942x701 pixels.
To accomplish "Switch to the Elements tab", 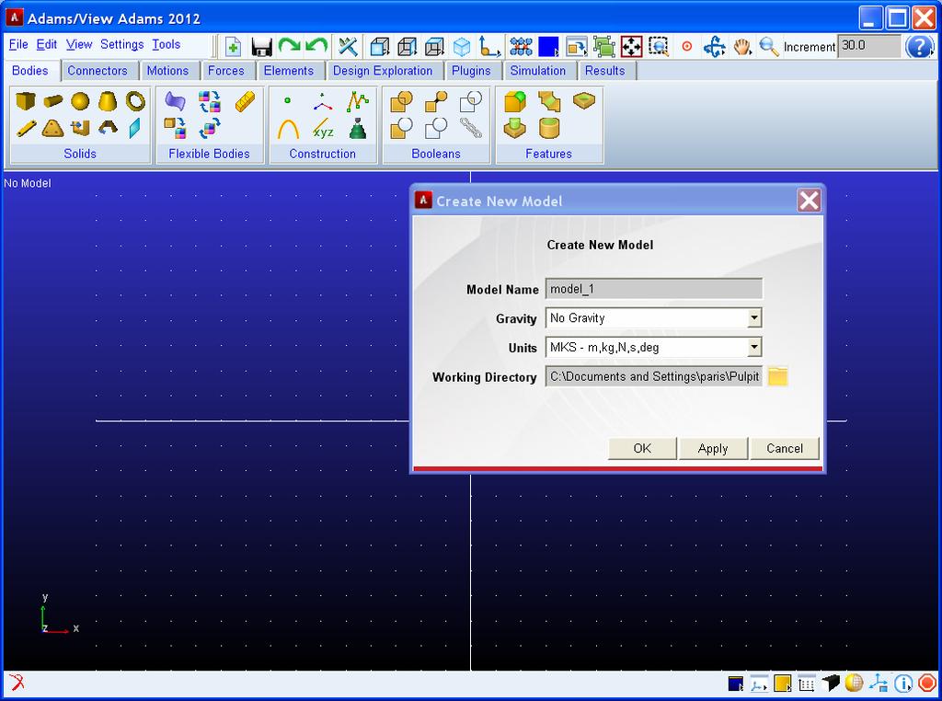I will point(288,71).
